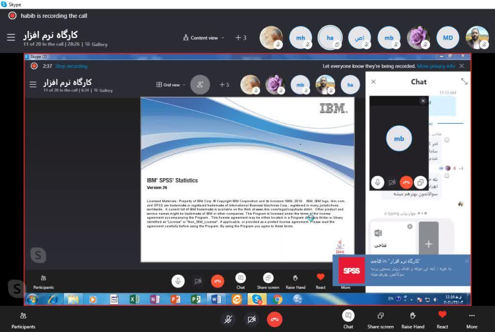Viewport: 495px width, 332px height.
Task: Select the 'mh' participant avatar
Action: pyautogui.click(x=300, y=38)
